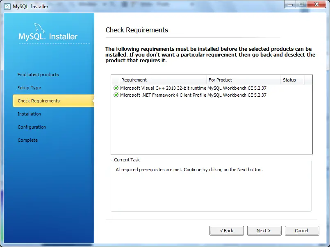Select Setup Type step in sidebar
This screenshot has width=330, height=247.
[29, 88]
